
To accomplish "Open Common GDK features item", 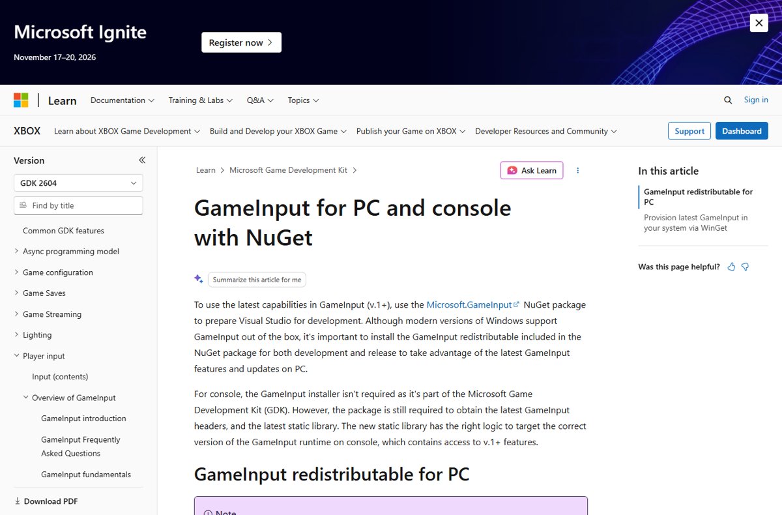I will [63, 231].
